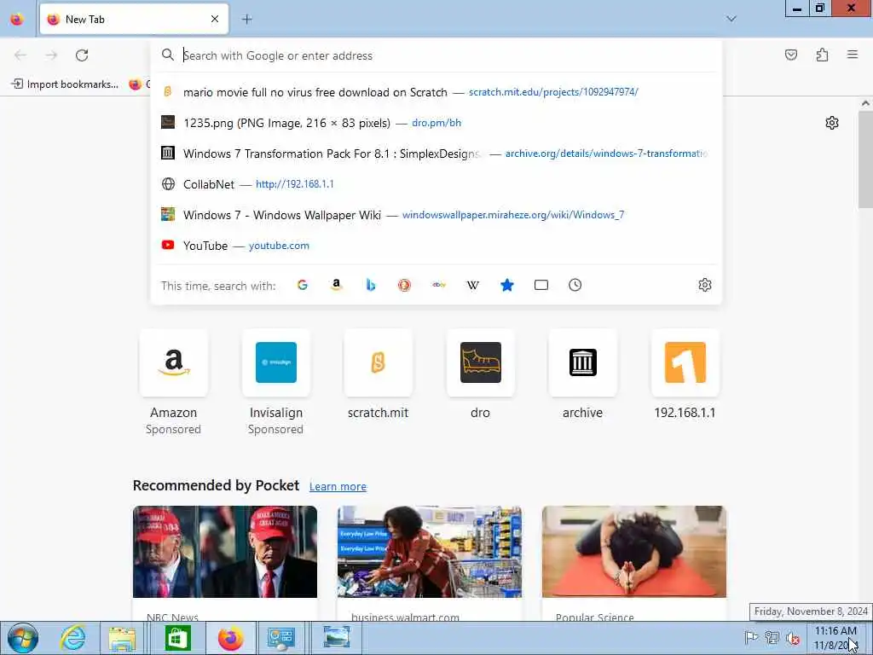The image size is (873, 655).
Task: Search this time with eBay icon
Action: (x=439, y=285)
